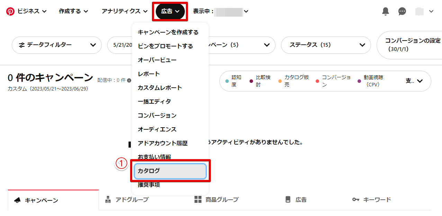442x216 pixels.
Task: Expand the ステータス (15) dropdown
Action: pyautogui.click(x=326, y=45)
